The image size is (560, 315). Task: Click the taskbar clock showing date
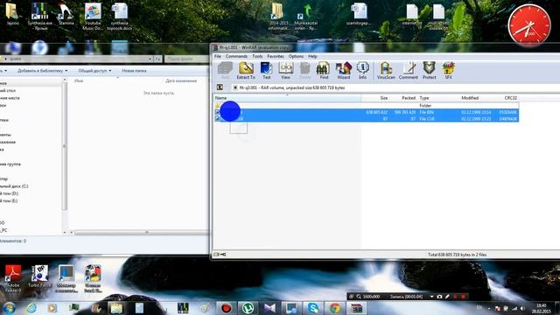542,308
